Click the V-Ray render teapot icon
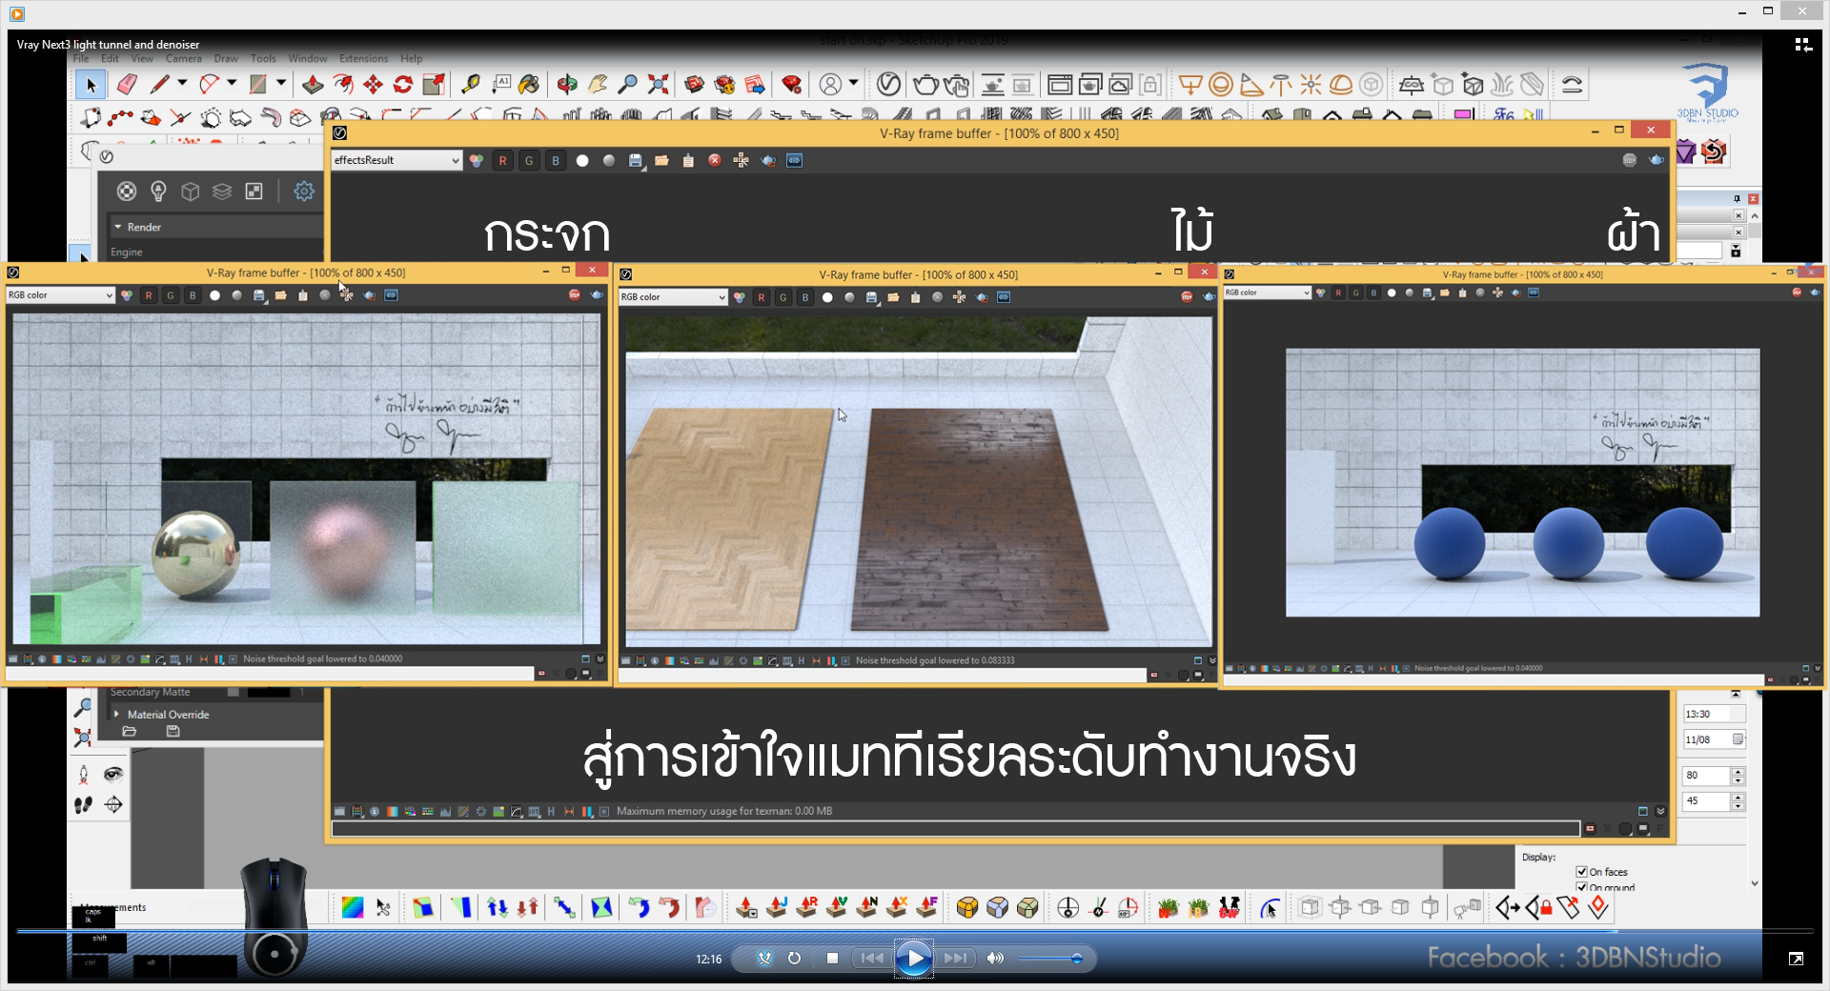 pyautogui.click(x=925, y=85)
